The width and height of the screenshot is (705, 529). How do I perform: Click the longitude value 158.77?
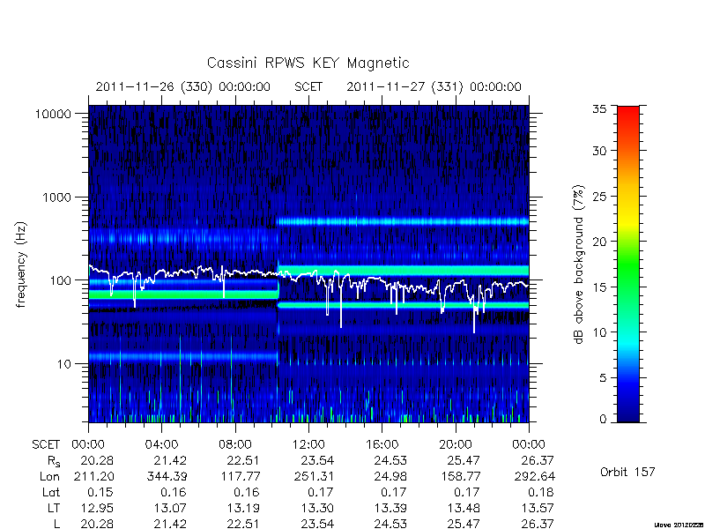pos(461,476)
